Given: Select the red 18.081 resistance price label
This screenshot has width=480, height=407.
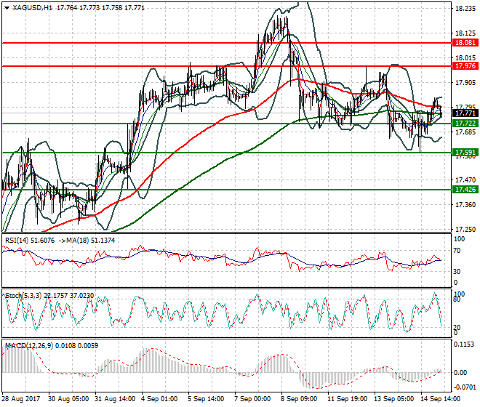Looking at the screenshot, I should (x=465, y=43).
